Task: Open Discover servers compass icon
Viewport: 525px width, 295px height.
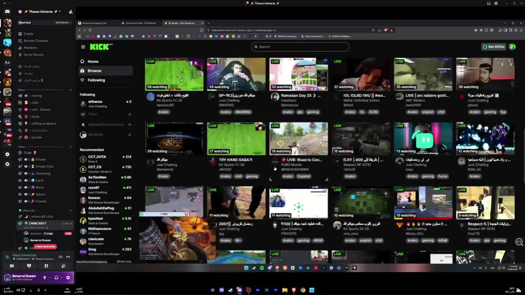Action: pos(7,164)
